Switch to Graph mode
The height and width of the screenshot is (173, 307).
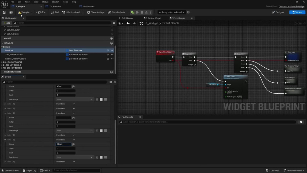pyautogui.click(x=297, y=12)
